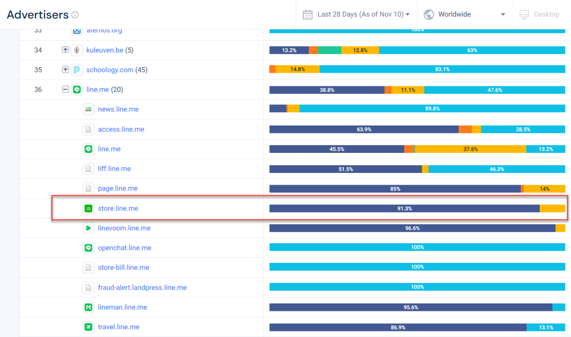Click the travel.line.me airplane favicon
Viewport: 571px width, 337px height.
tap(88, 327)
